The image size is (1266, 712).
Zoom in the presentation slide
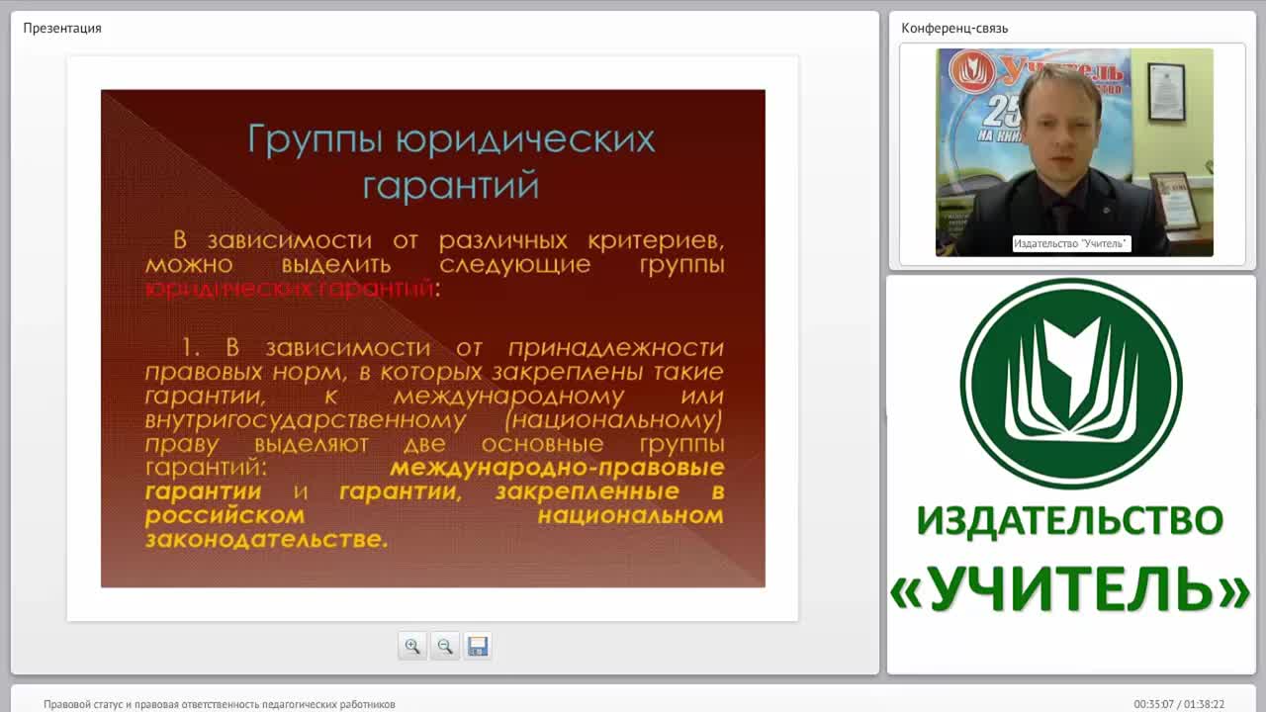[412, 646]
